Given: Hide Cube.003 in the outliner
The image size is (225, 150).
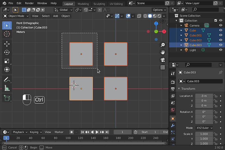Looking at the screenshot, I should point(220,45).
